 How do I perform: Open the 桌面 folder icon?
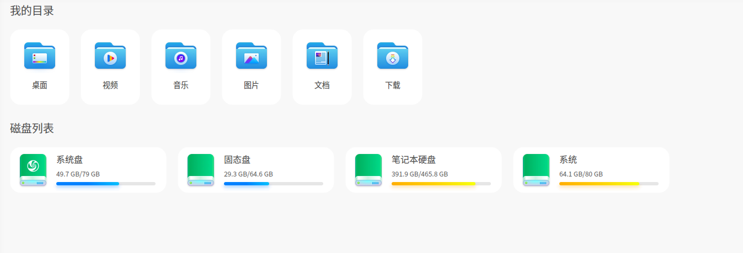40,56
